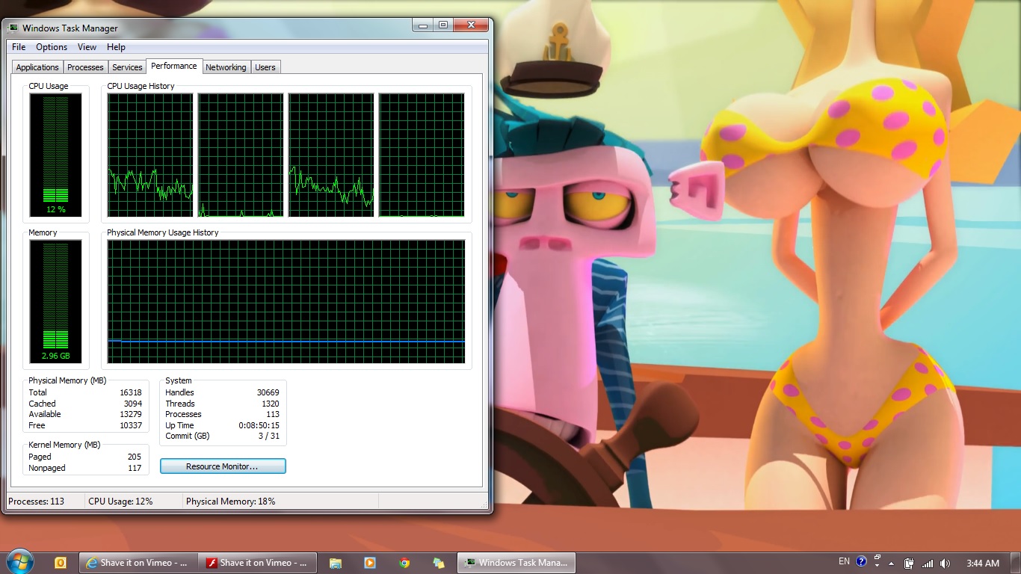Open the Options menu
The width and height of the screenshot is (1021, 574).
click(x=52, y=47)
